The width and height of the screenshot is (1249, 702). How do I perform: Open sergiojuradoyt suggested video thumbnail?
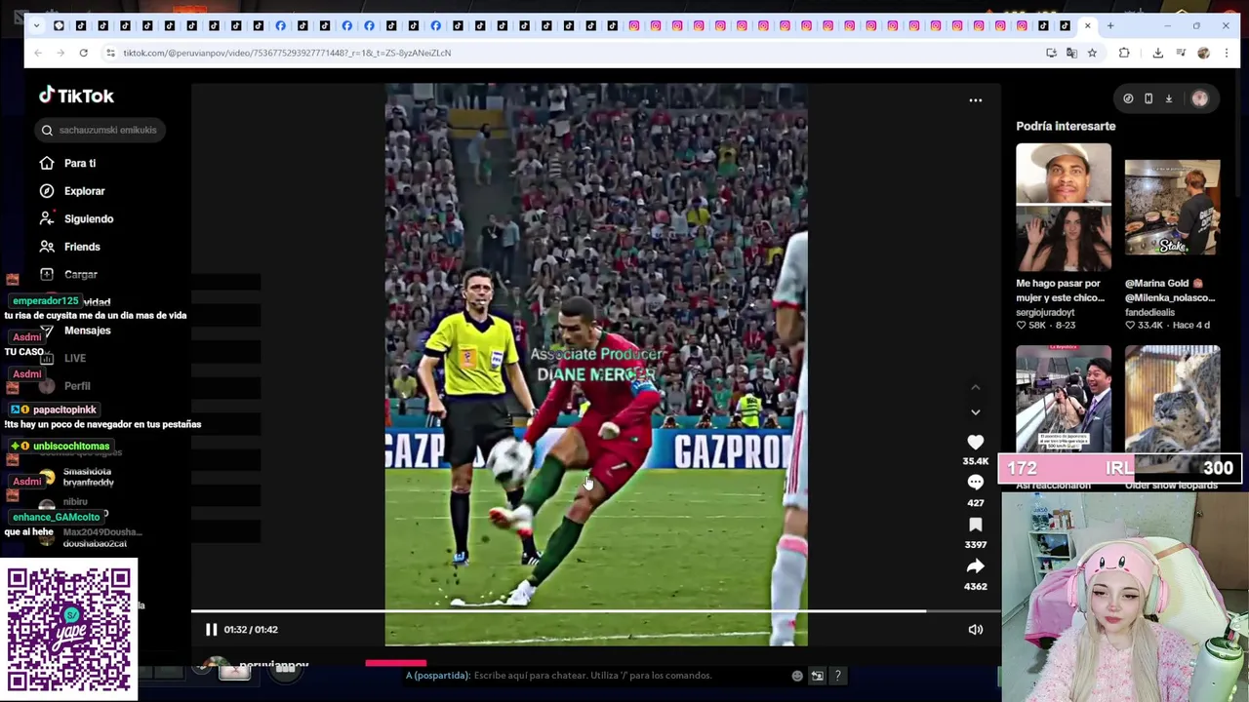point(1063,207)
